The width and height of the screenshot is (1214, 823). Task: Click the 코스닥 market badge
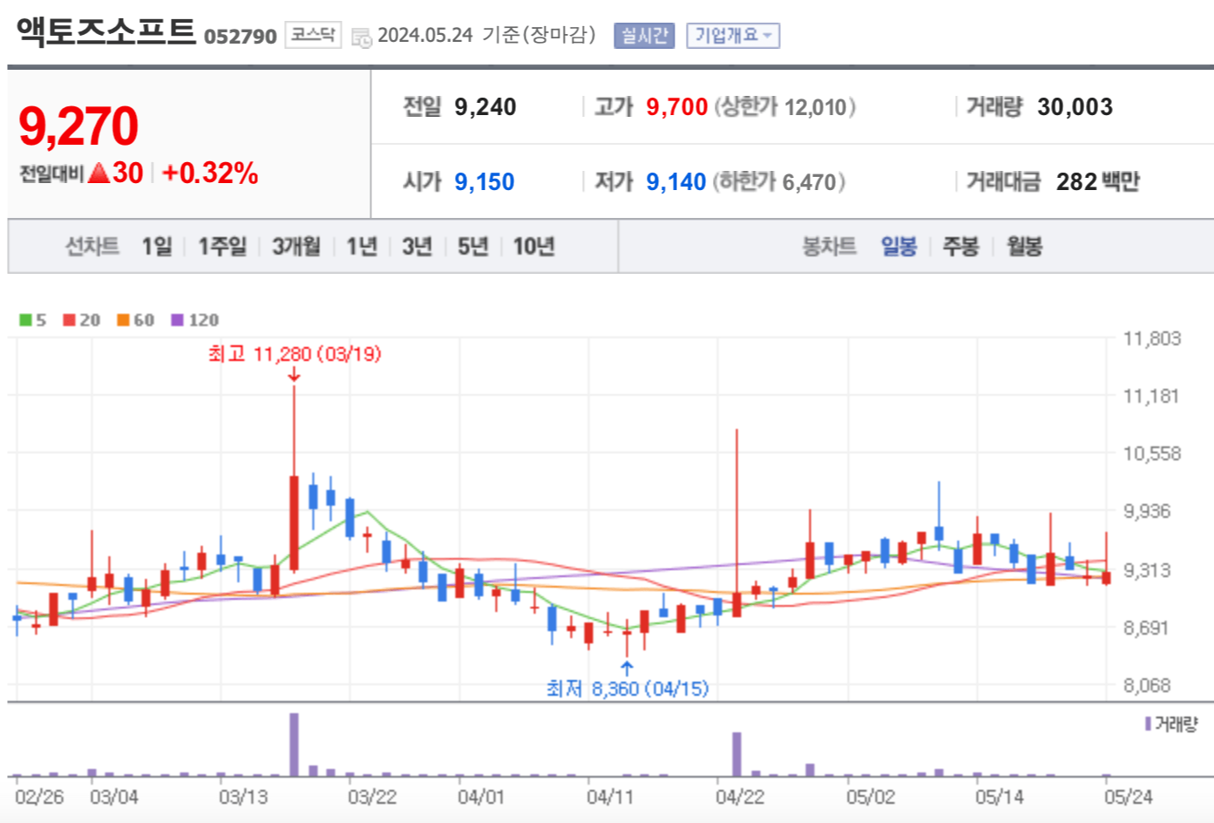tap(313, 35)
